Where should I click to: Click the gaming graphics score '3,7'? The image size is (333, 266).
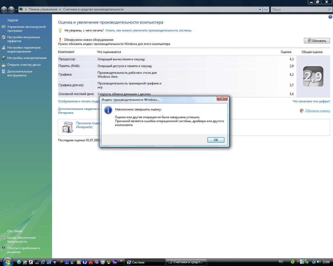pos(292,85)
